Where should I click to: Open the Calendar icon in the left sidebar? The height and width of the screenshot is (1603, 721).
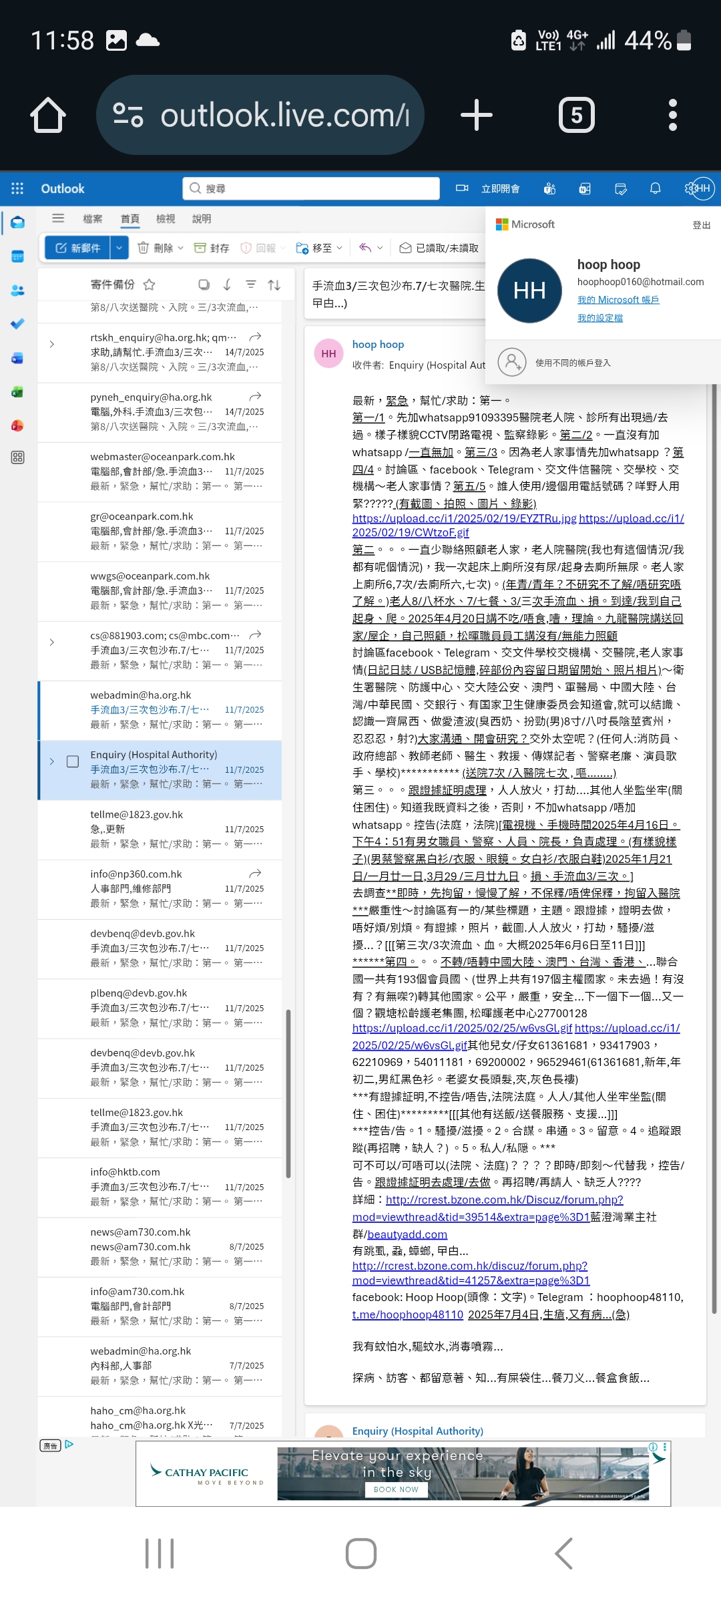click(17, 256)
